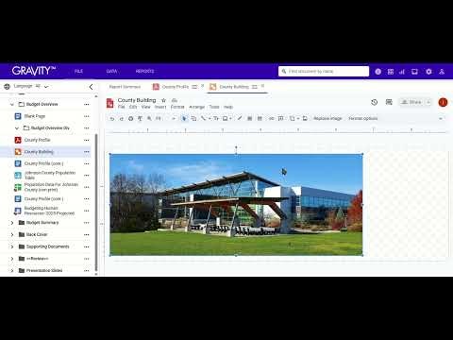
Task: Click the paint format icon
Action: point(140,119)
